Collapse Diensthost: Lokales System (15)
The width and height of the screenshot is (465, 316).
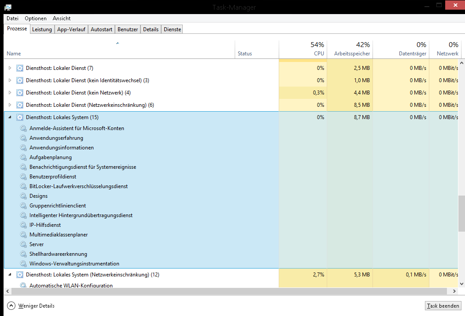point(10,117)
